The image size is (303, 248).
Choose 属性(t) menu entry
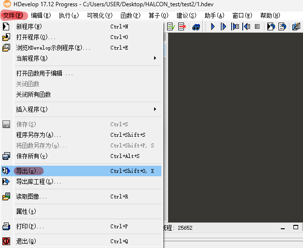tap(81, 211)
